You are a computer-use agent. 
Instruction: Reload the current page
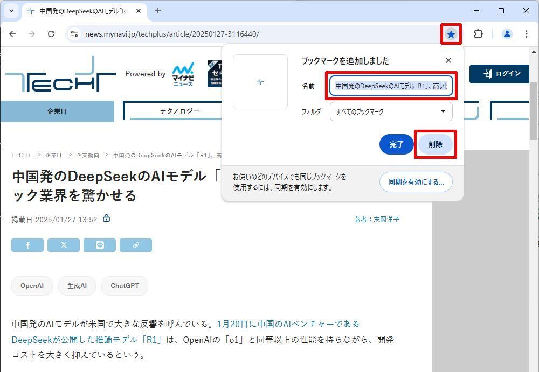51,34
